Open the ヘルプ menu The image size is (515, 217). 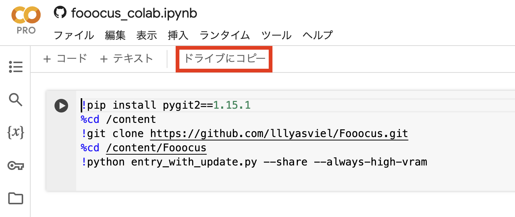coord(317,35)
